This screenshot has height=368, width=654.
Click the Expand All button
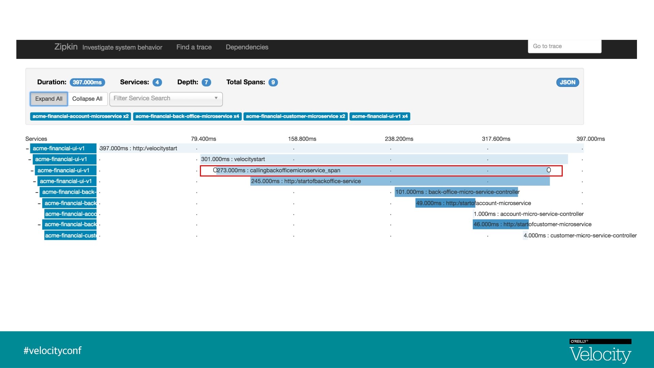pos(49,99)
